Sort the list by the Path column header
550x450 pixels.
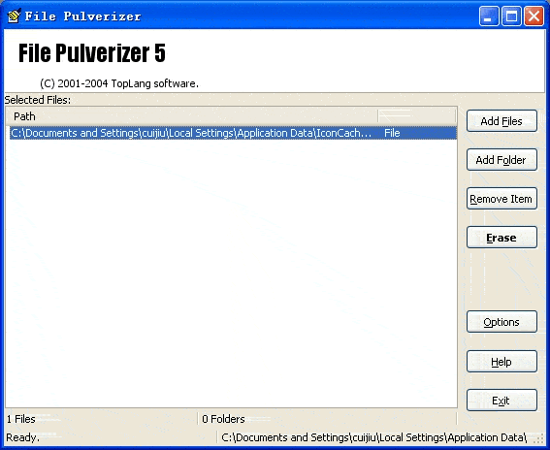coord(192,116)
